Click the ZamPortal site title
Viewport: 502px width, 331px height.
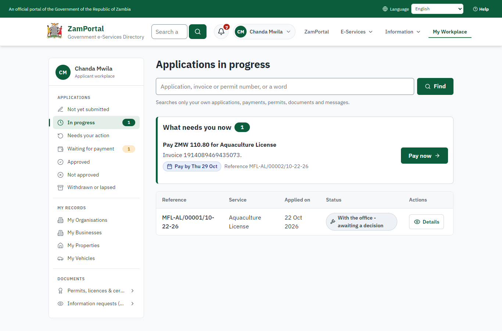pos(86,29)
